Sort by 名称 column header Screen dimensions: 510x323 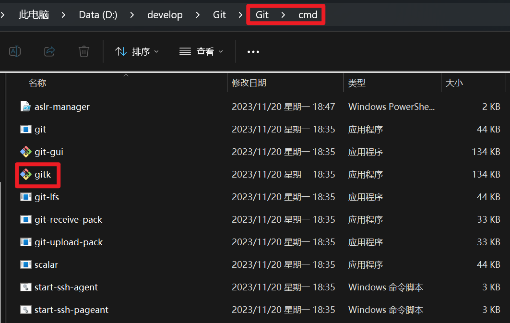37,83
